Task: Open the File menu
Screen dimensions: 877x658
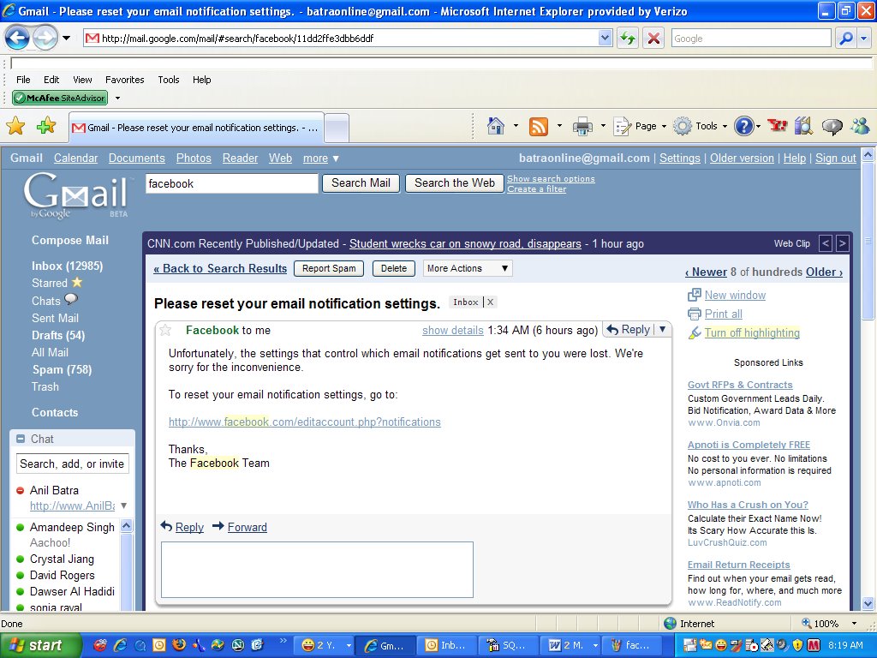Action: (x=22, y=79)
